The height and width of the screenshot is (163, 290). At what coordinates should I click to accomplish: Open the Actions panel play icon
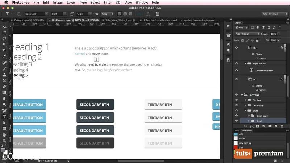tap(228, 26)
